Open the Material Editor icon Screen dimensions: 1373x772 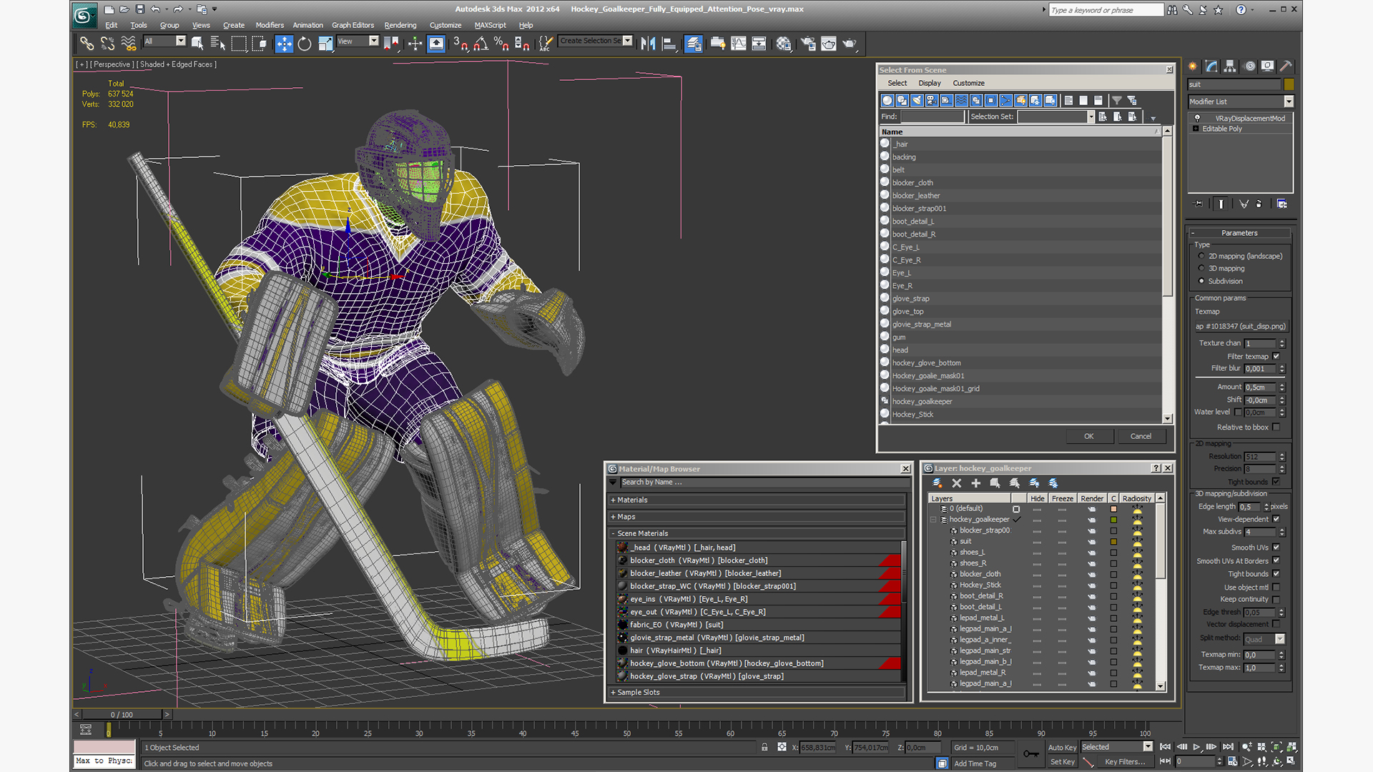coord(784,44)
